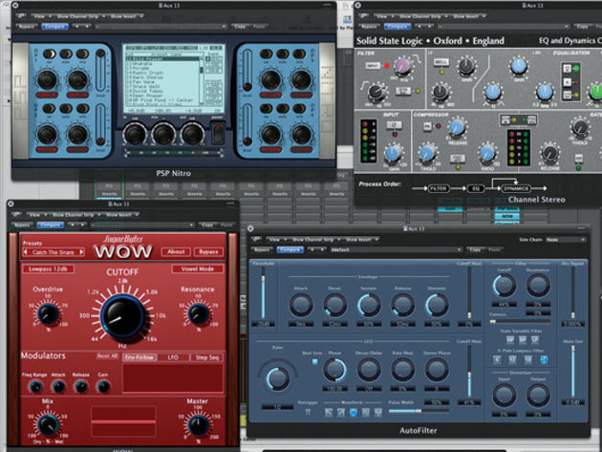
Task: Select next preset arrow beside Catch The Snare
Action: [81, 252]
